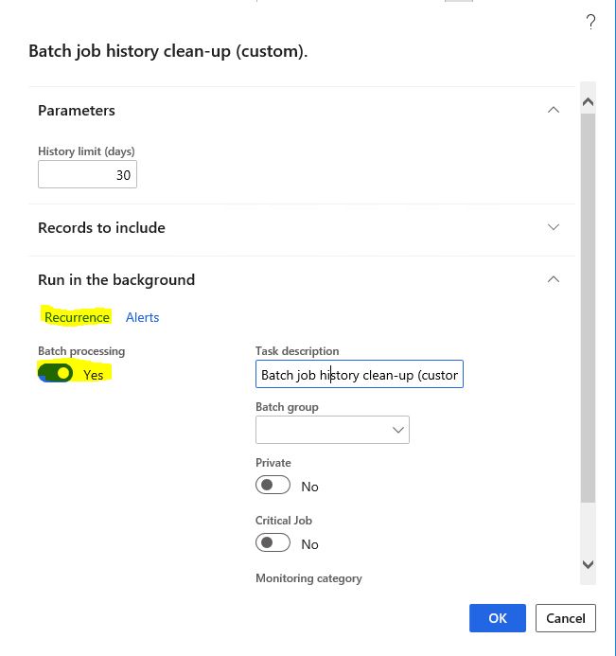This screenshot has height=656, width=616.
Task: Enable the Critical Job toggle
Action: (273, 542)
